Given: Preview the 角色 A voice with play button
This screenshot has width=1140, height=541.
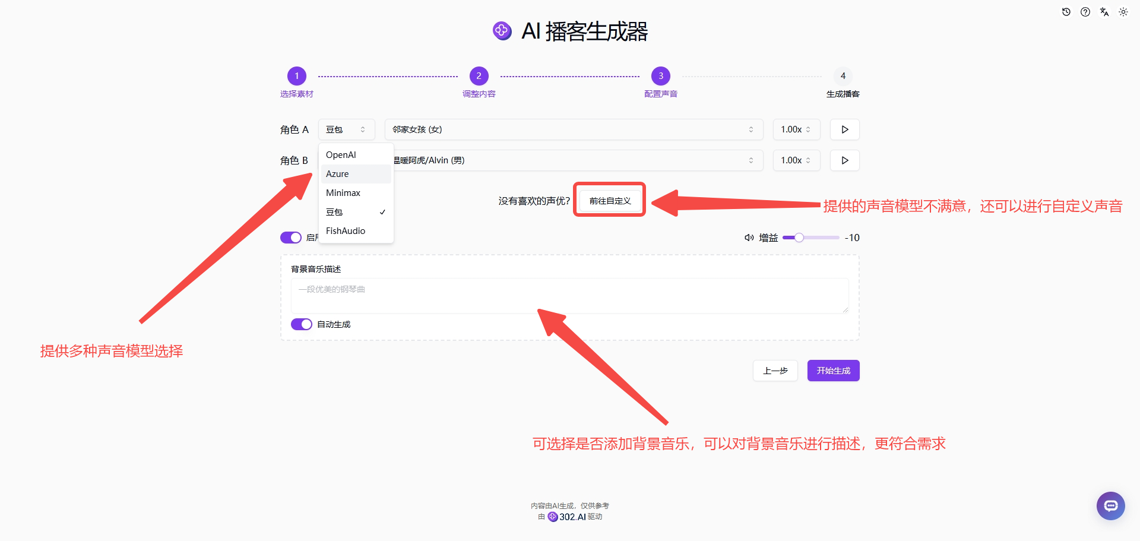Looking at the screenshot, I should pyautogui.click(x=845, y=129).
